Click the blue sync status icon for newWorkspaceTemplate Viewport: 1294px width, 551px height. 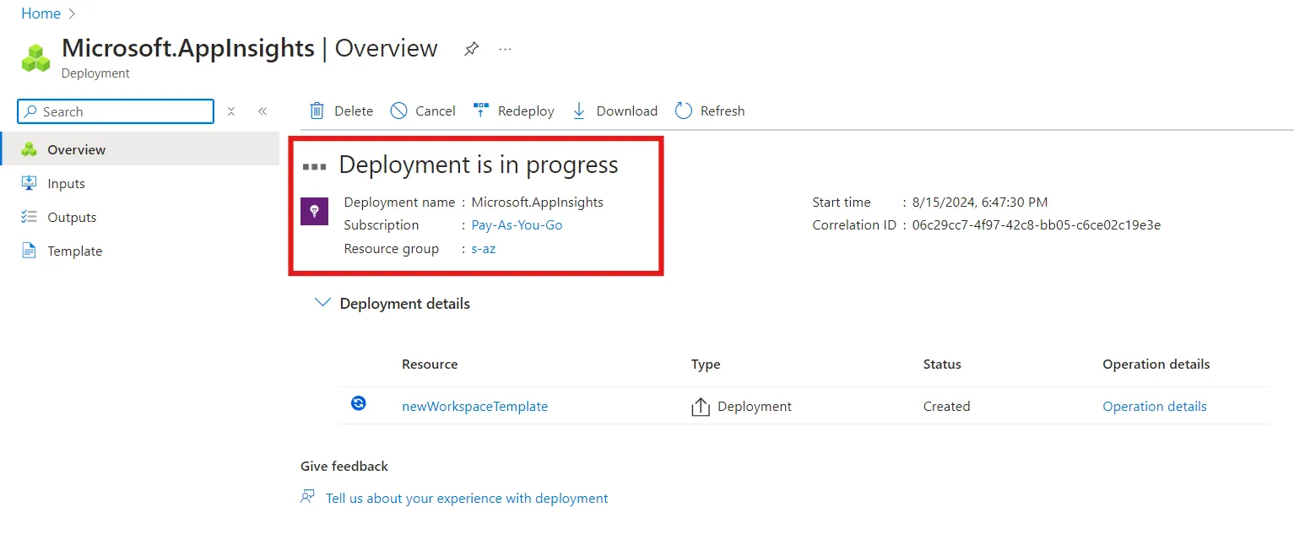(x=359, y=403)
